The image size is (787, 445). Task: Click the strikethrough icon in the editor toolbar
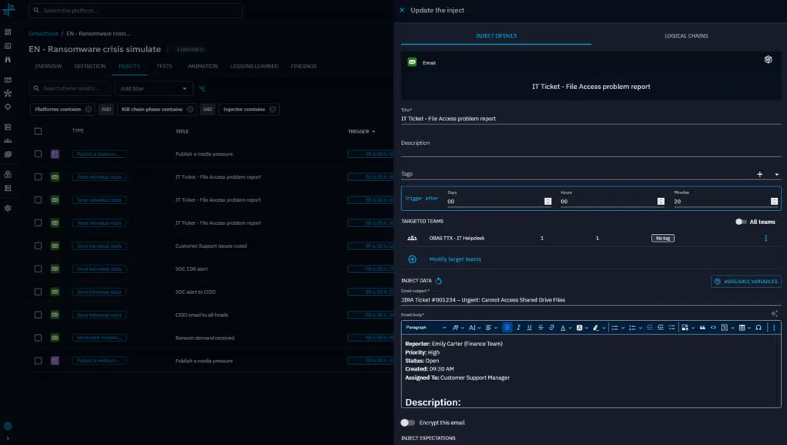click(x=540, y=328)
